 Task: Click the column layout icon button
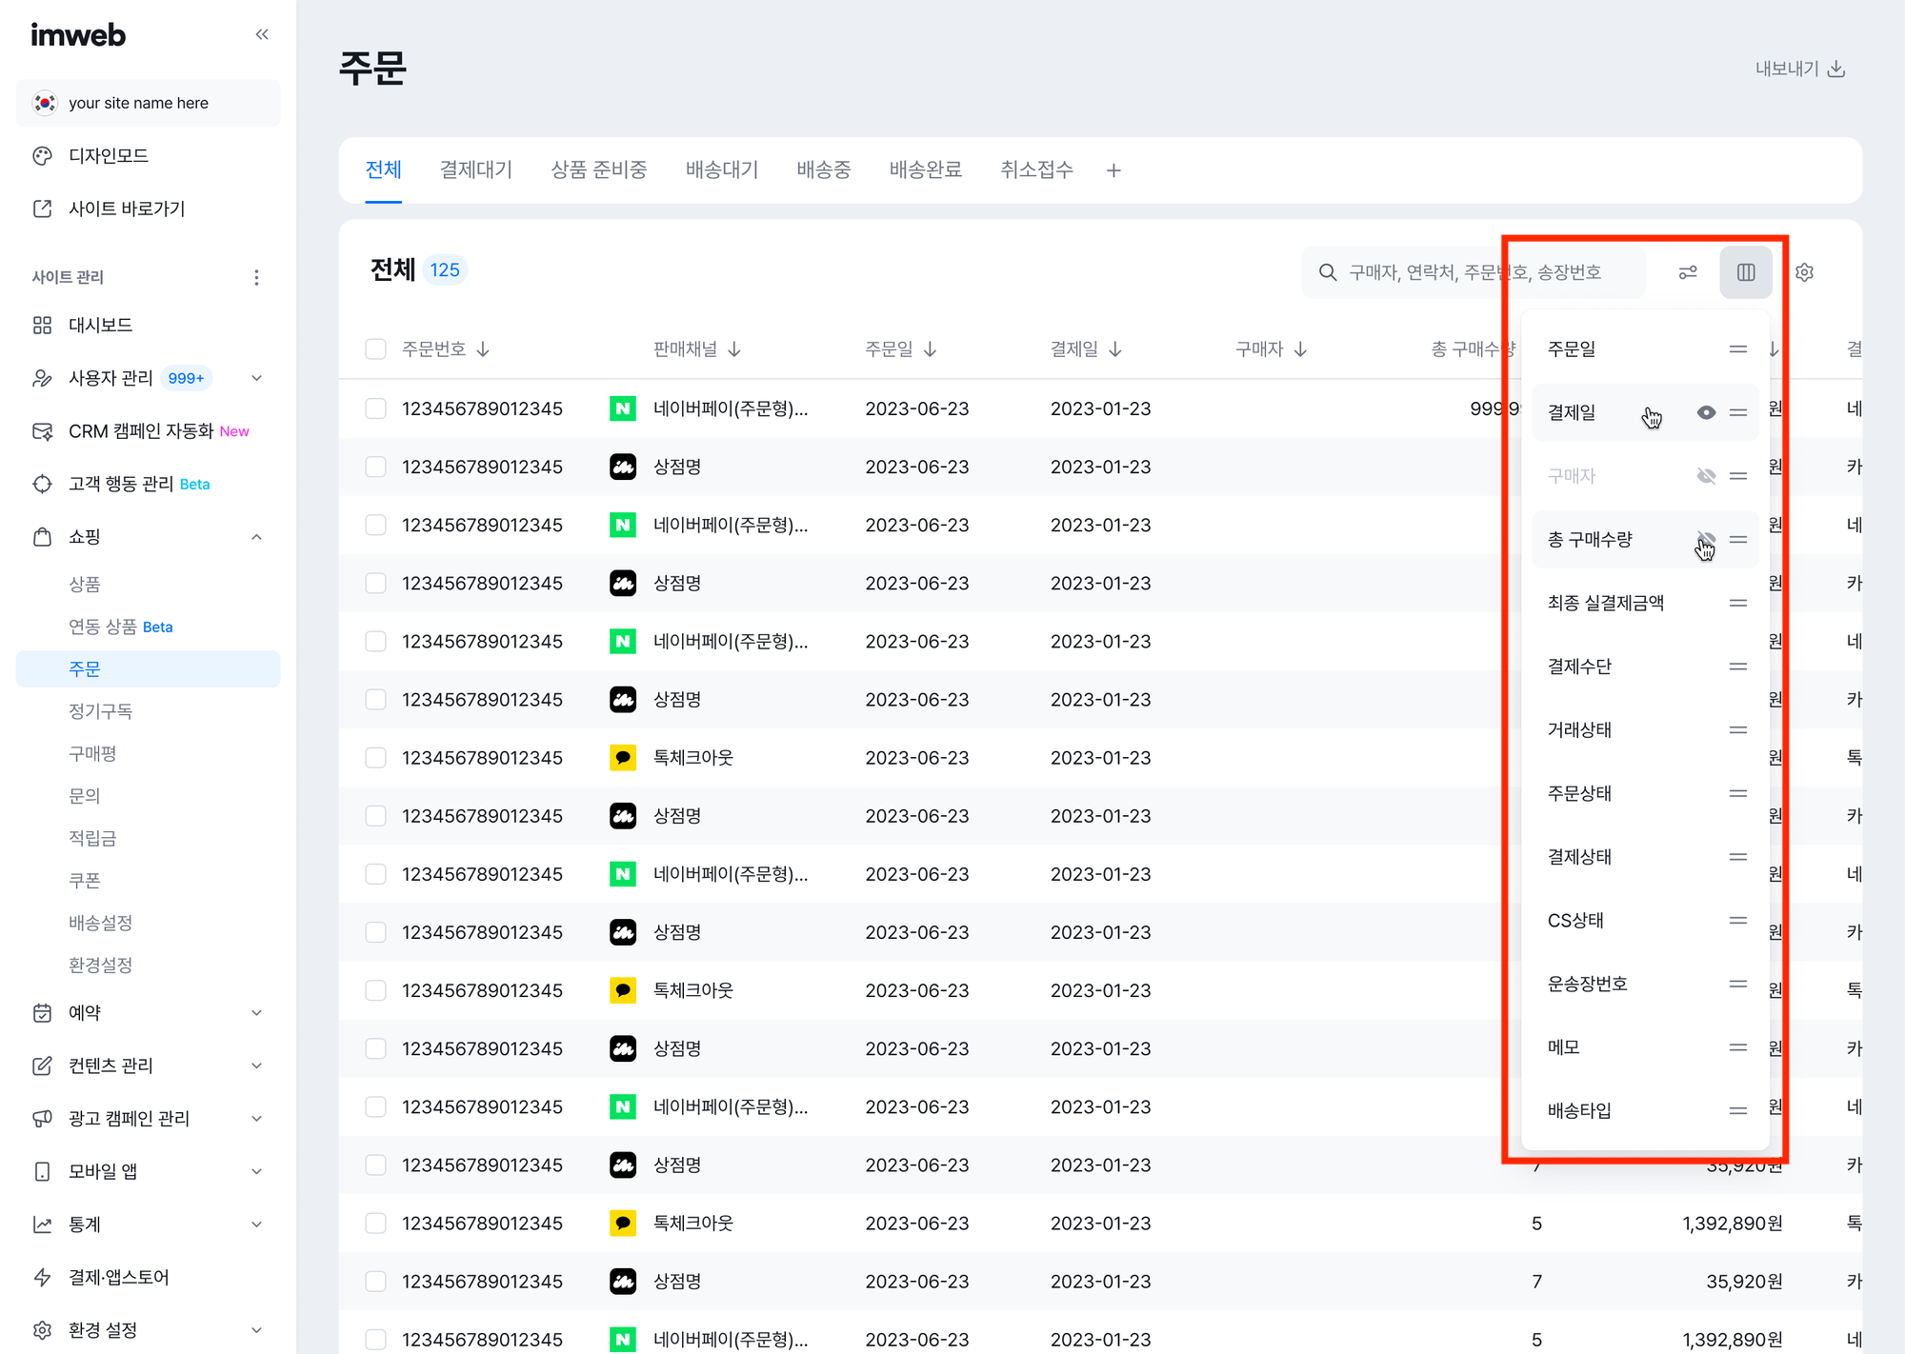pos(1745,272)
